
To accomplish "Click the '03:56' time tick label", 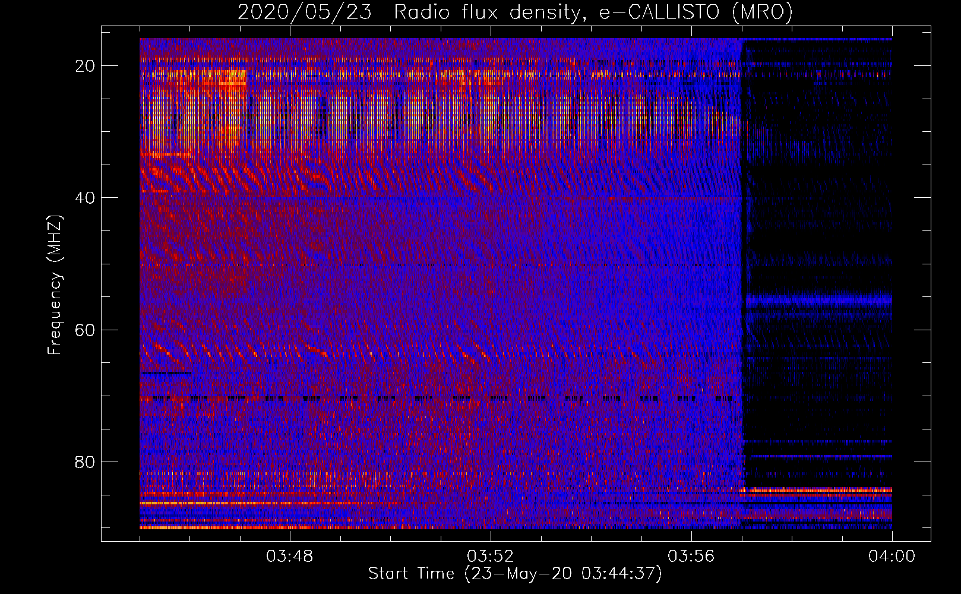I will coord(691,557).
